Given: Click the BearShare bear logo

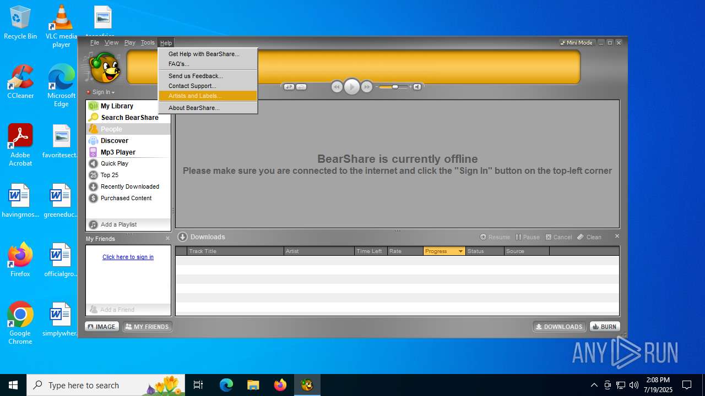Looking at the screenshot, I should (104, 67).
